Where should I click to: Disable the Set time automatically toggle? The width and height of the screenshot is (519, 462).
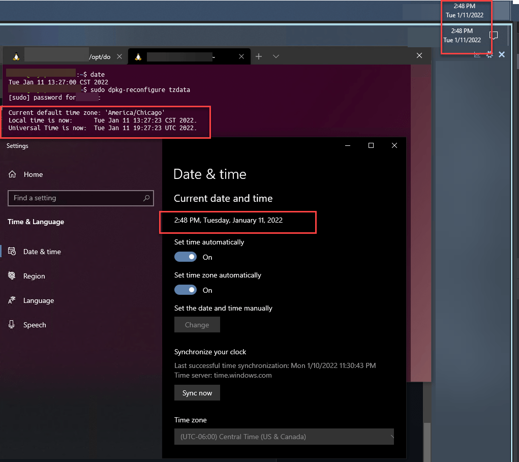[186, 257]
